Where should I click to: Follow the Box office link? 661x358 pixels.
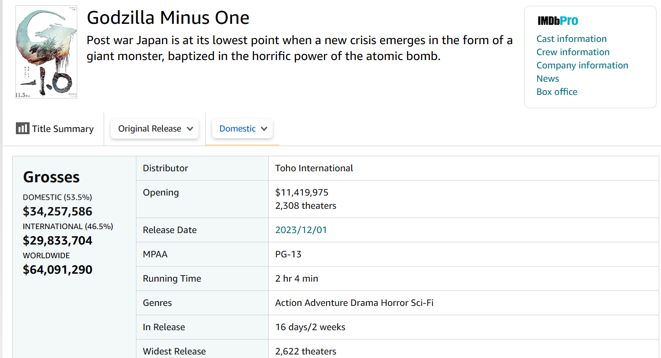pyautogui.click(x=557, y=92)
